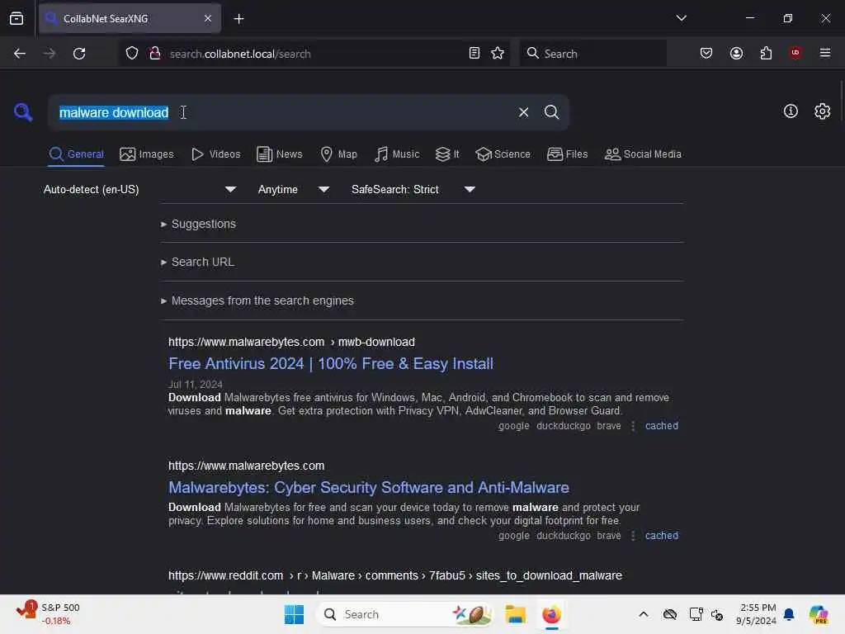Open cached link for Malwarebytes Cyber Security result
This screenshot has width=845, height=634.
click(x=662, y=536)
